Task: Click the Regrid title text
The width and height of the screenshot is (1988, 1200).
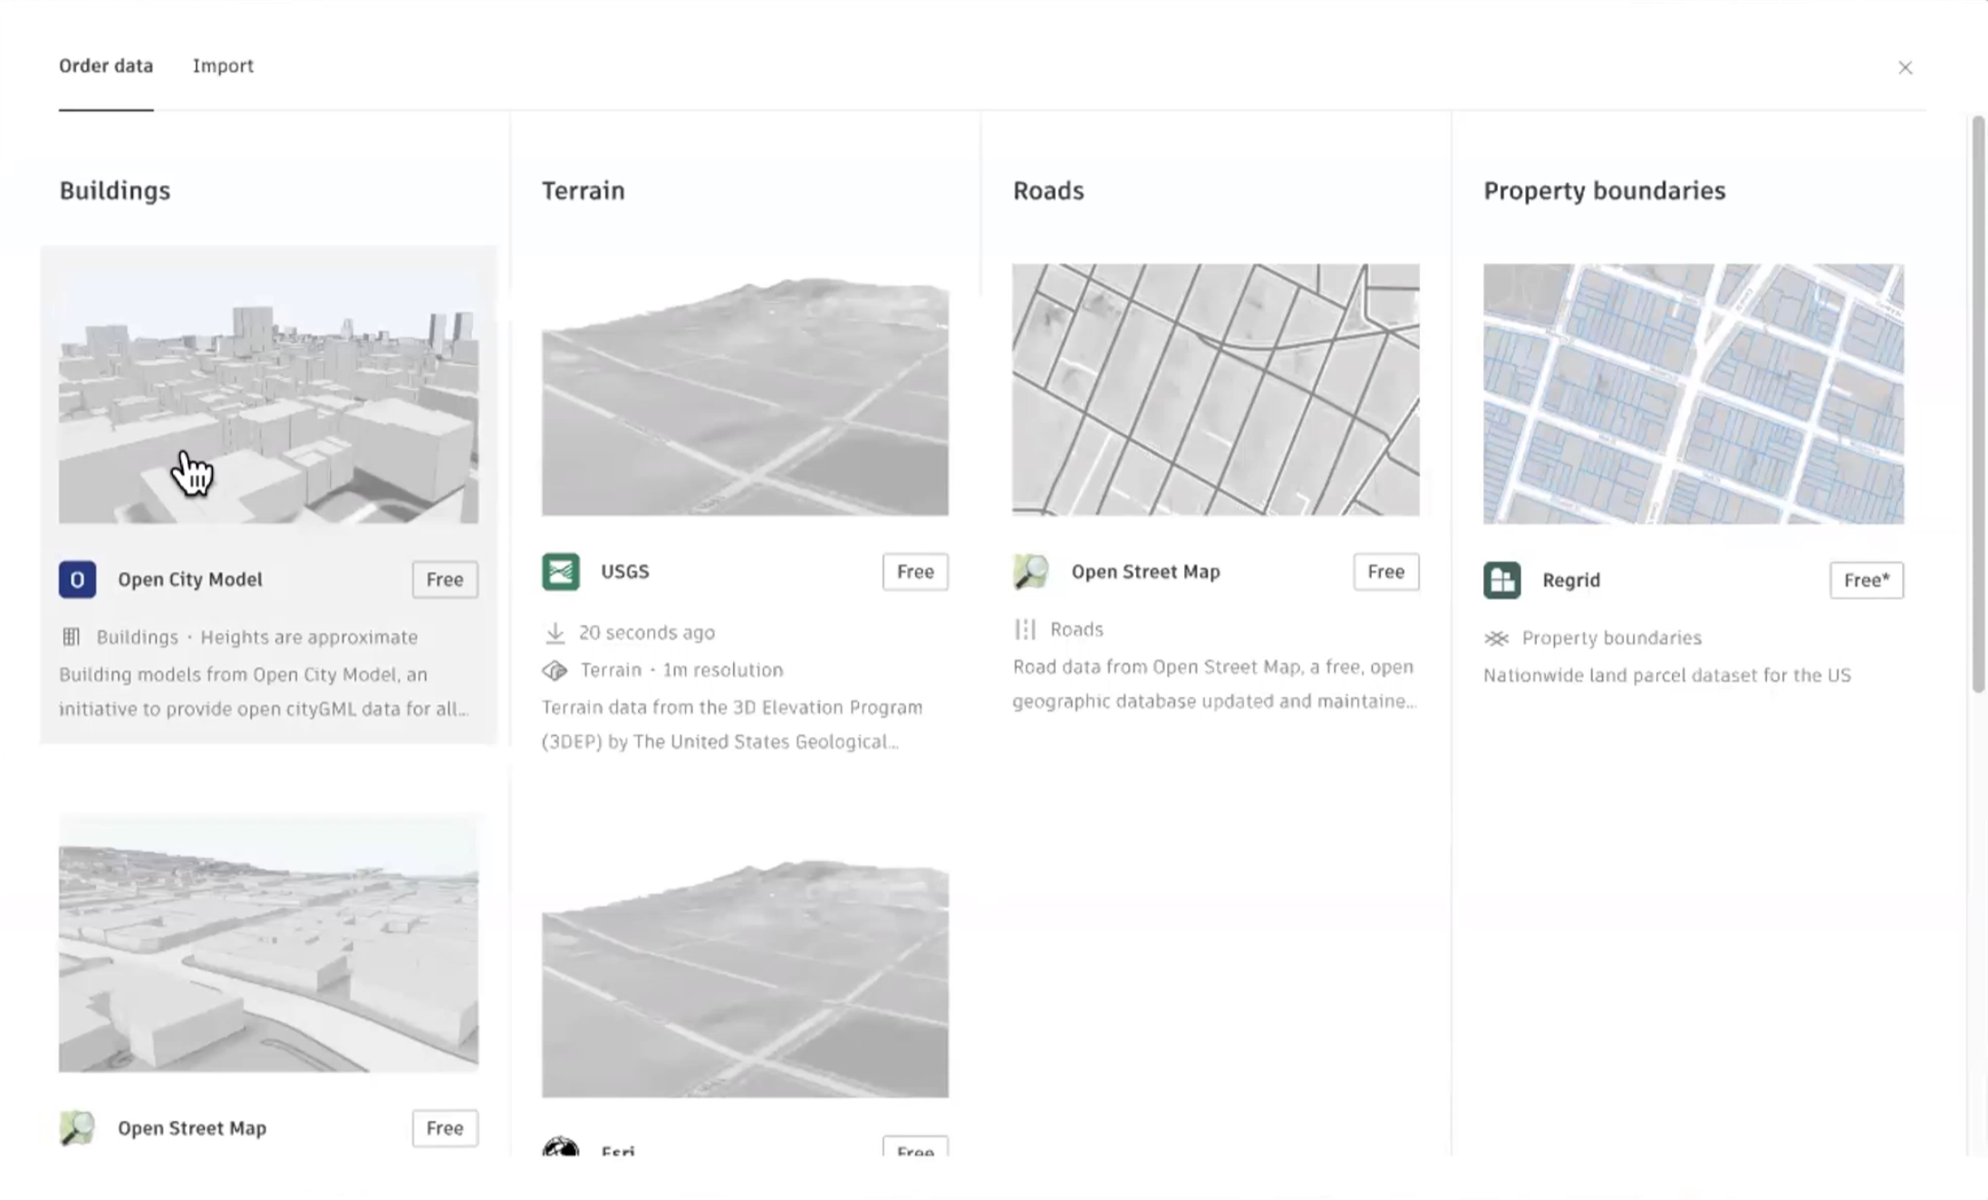Action: click(x=1571, y=580)
